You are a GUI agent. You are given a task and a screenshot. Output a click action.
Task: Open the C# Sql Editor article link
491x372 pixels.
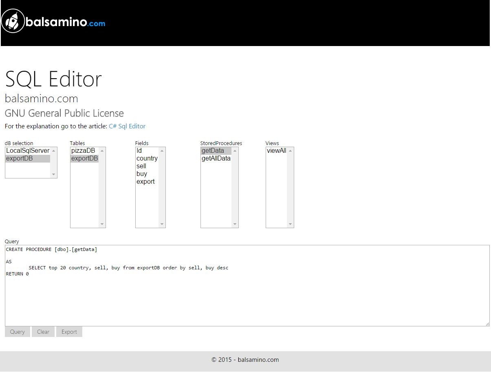point(127,126)
